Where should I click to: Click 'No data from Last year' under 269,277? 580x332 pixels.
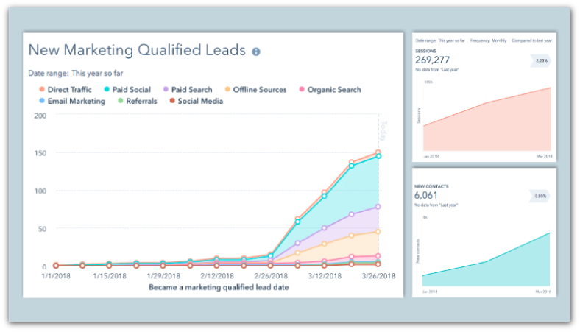tap(437, 70)
